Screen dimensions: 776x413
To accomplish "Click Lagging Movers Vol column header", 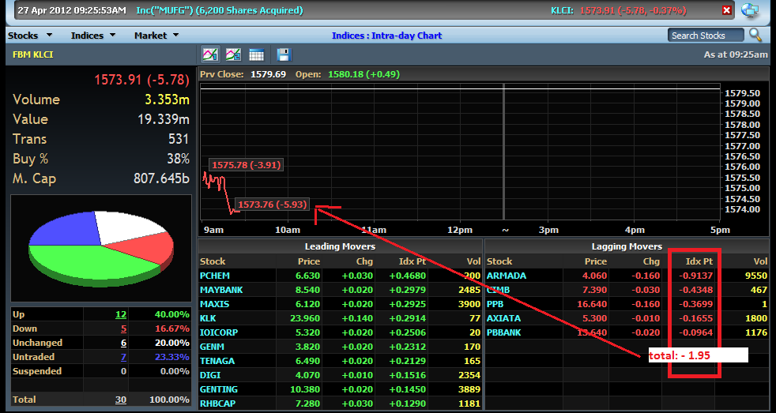I will click(760, 261).
